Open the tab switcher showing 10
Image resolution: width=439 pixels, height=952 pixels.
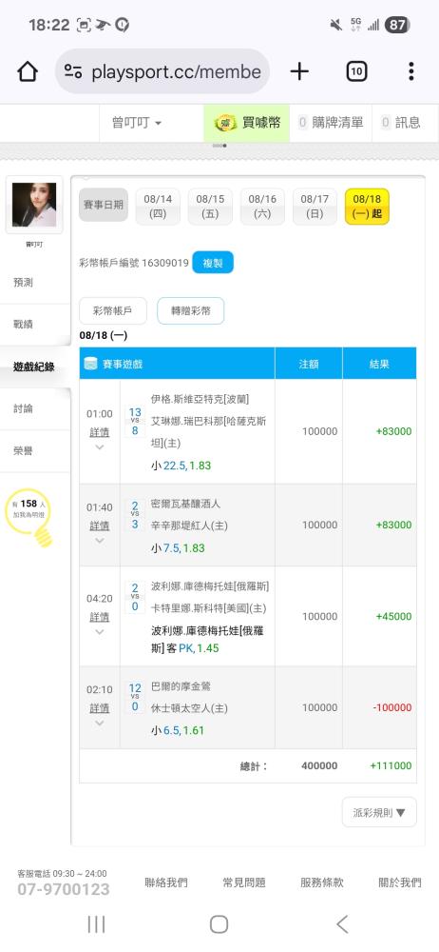(x=356, y=71)
